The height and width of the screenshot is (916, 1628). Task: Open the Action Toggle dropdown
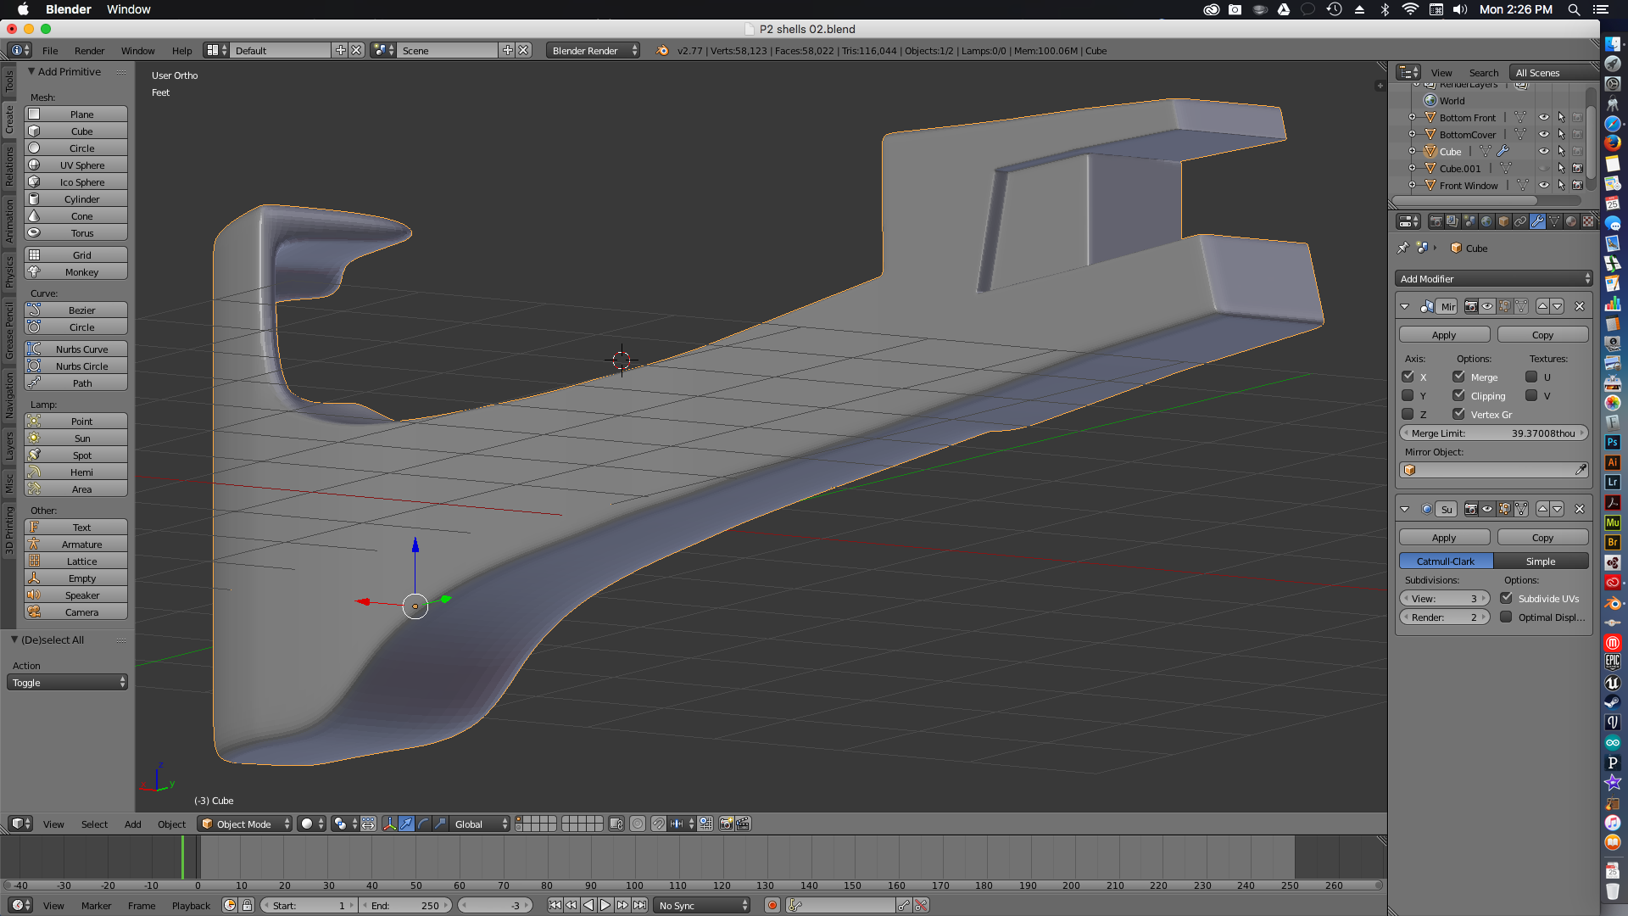coord(68,682)
